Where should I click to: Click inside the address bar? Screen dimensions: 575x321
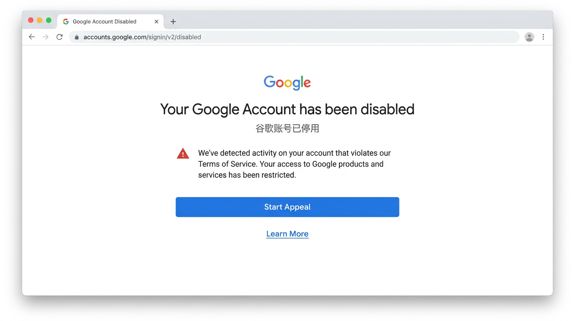[251, 37]
